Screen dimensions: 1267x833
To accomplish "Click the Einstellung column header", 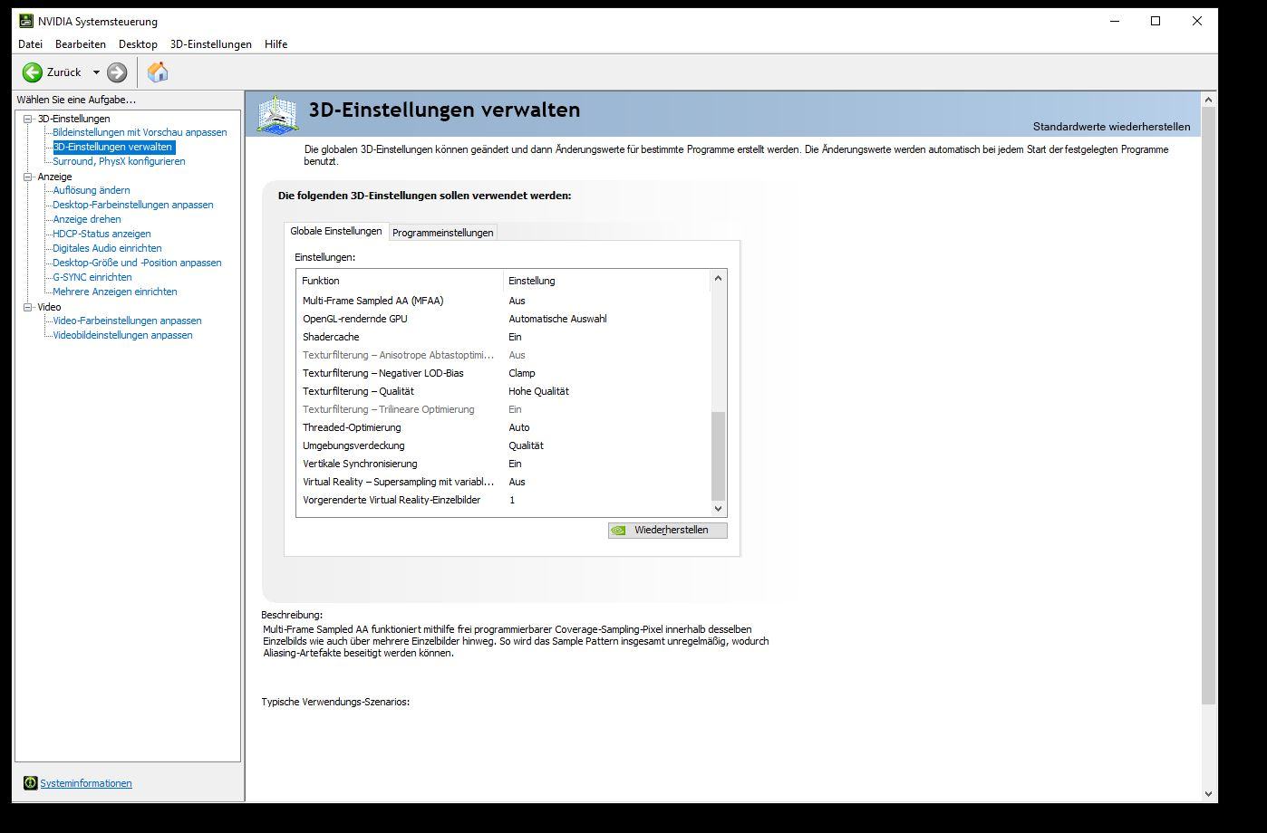I will [x=606, y=281].
